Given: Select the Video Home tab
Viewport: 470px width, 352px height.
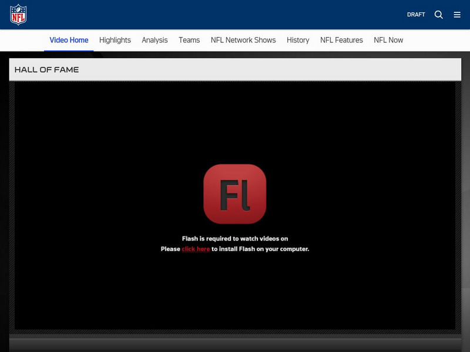Looking at the screenshot, I should click(69, 40).
